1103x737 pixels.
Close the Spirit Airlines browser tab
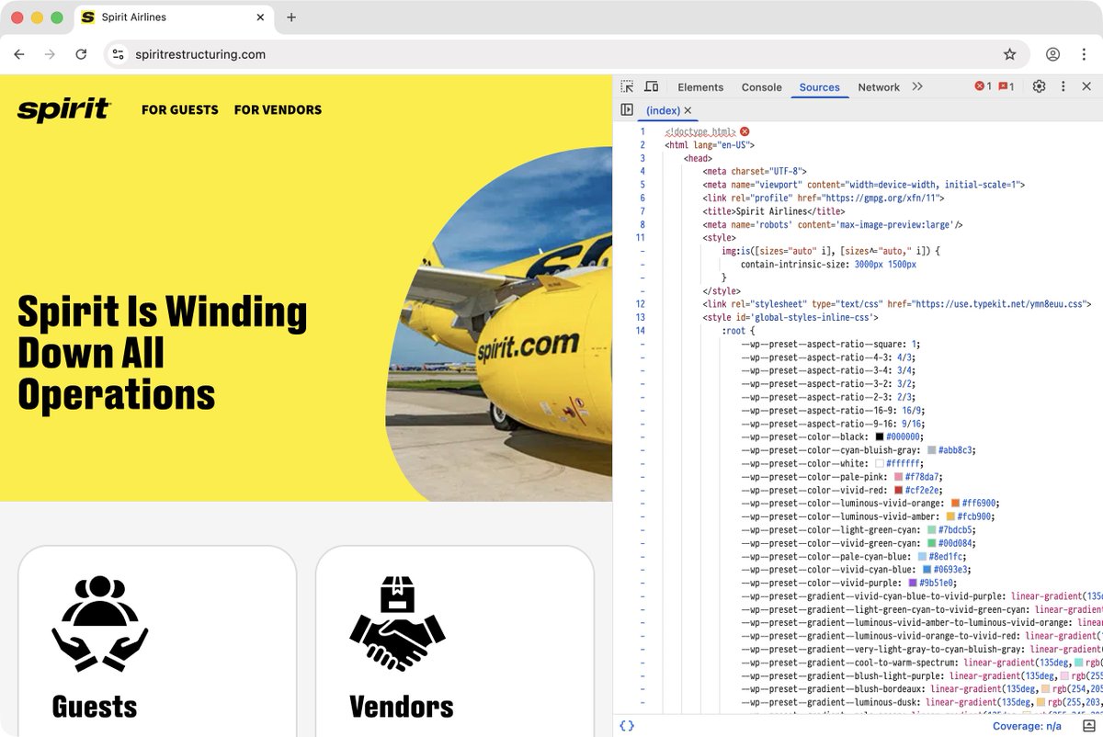click(260, 17)
